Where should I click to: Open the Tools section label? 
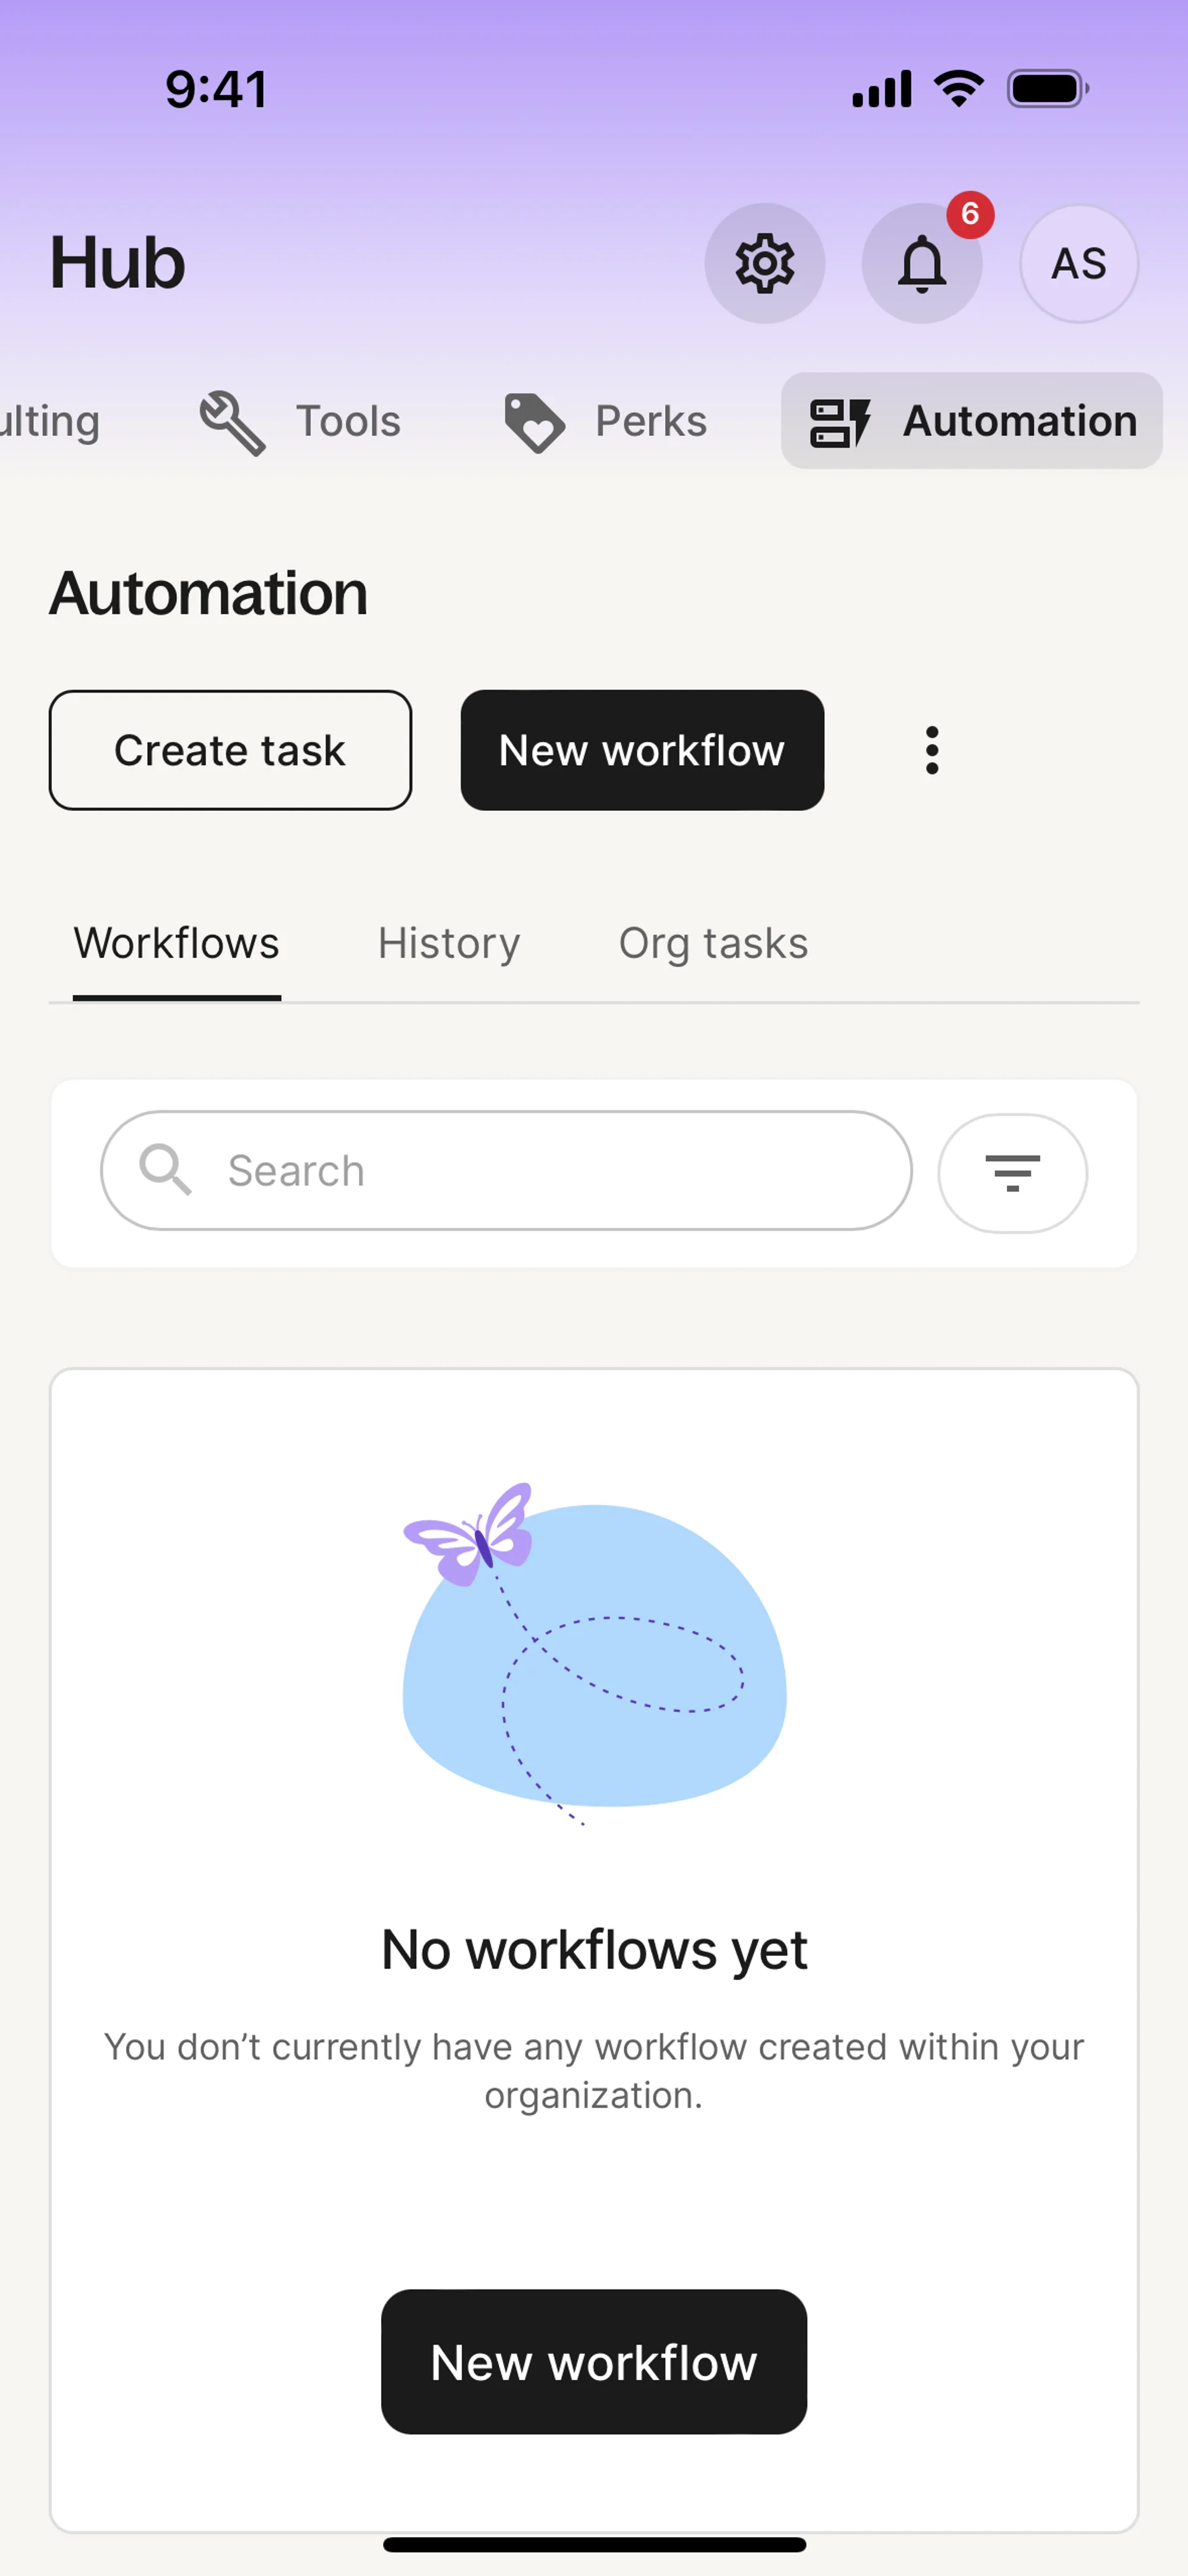pos(348,422)
